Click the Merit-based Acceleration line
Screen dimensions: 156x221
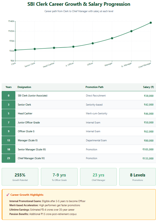45,205
